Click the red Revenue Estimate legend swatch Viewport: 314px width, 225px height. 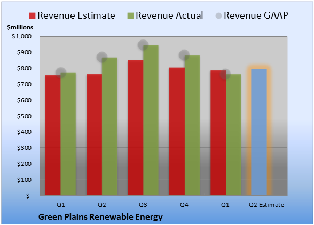click(32, 16)
